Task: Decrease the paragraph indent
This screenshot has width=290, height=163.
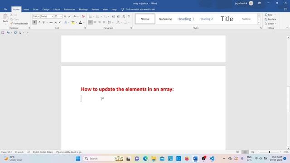Action: [113, 16]
